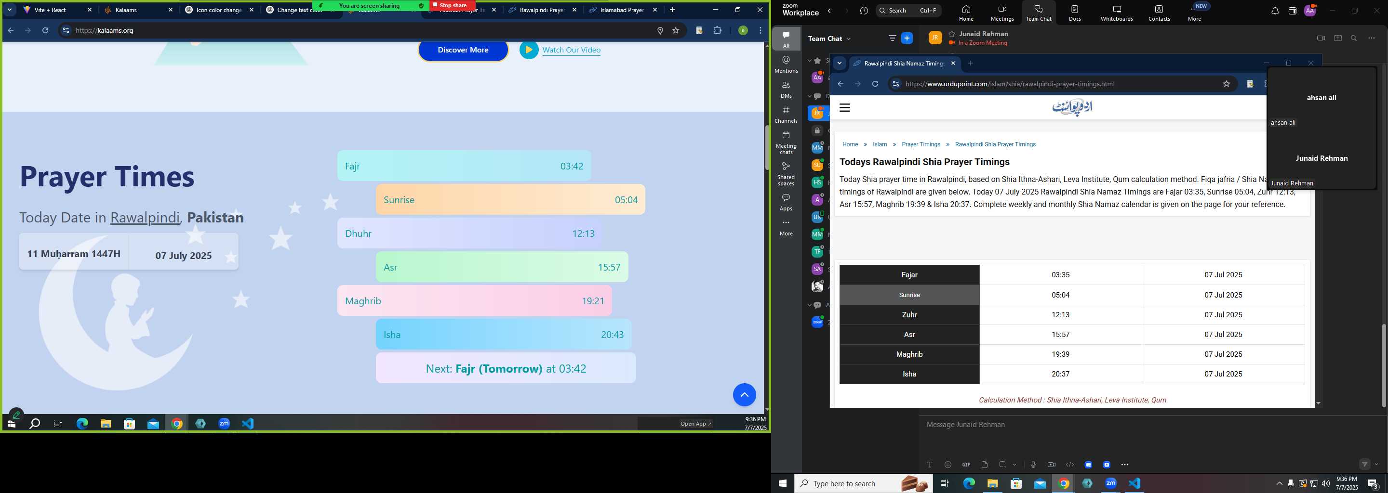Click the filter chats icon beside Team Chat
1388x493 pixels.
pyautogui.click(x=892, y=38)
